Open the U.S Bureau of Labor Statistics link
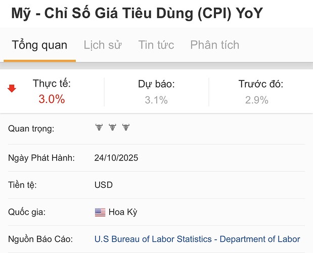The width and height of the screenshot is (313, 253). click(197, 239)
